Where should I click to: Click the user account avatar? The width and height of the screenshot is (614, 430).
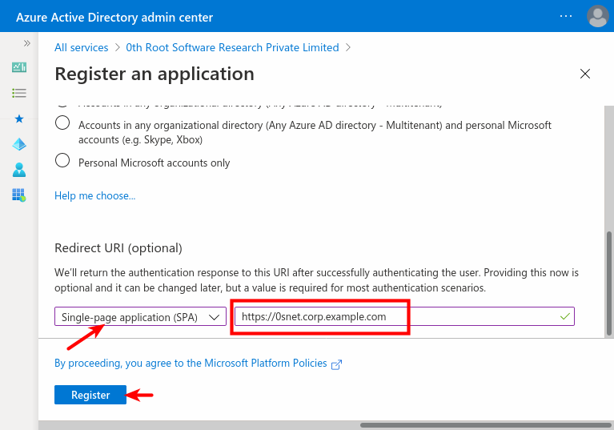[x=597, y=16]
